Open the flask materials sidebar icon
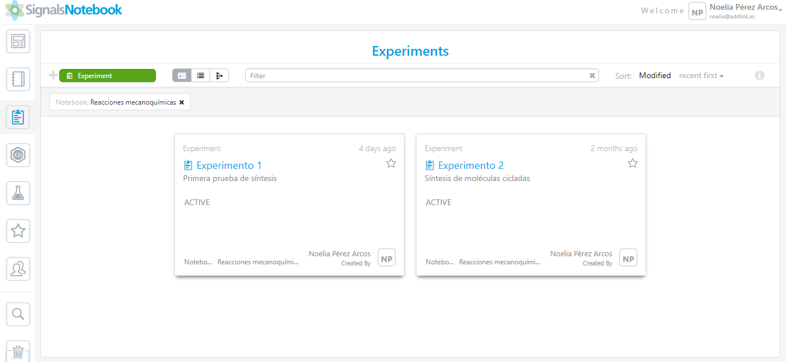786x362 pixels. [18, 193]
